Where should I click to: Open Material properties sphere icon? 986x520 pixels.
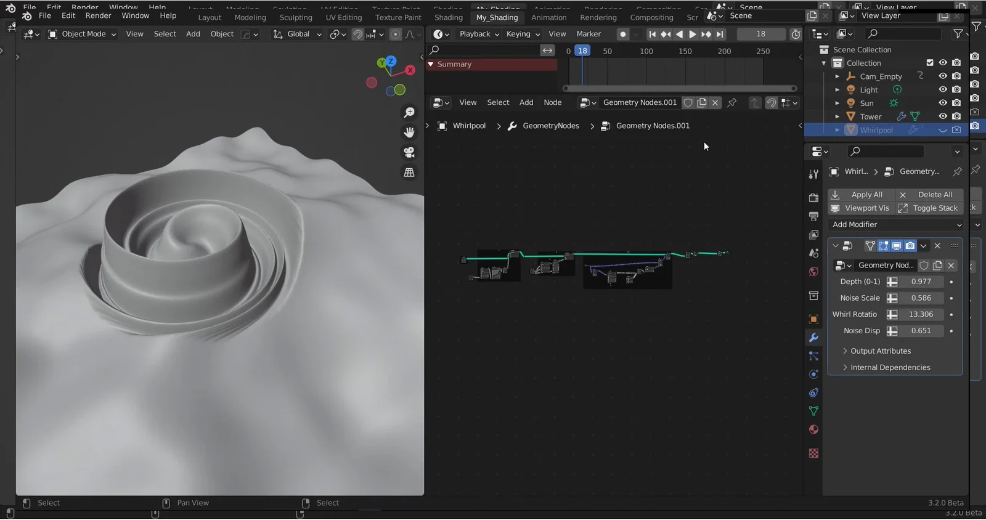pos(813,429)
